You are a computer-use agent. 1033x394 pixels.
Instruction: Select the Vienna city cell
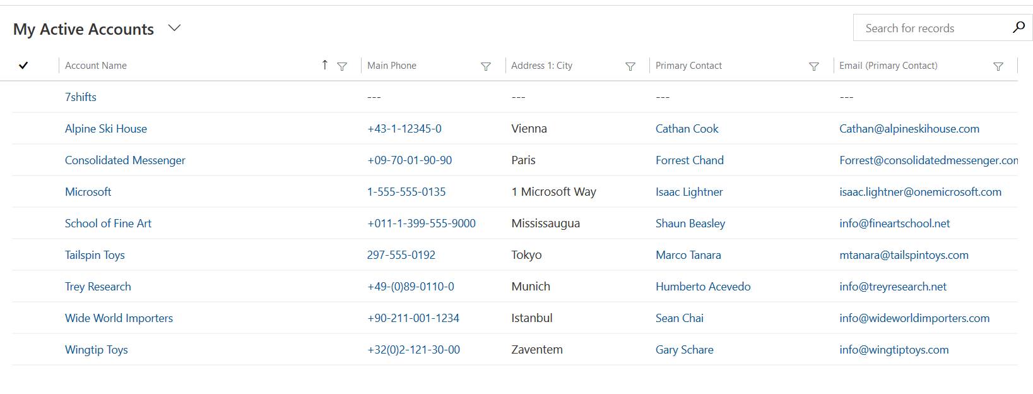point(529,129)
